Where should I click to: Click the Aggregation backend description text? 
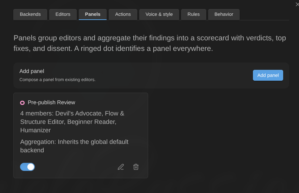click(x=74, y=146)
